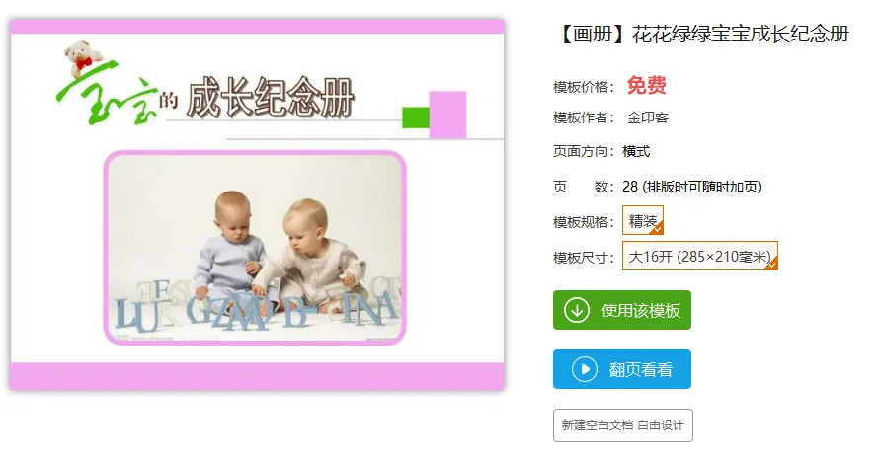The width and height of the screenshot is (879, 462).
Task: Click the 使用该模板 green button
Action: pyautogui.click(x=621, y=310)
